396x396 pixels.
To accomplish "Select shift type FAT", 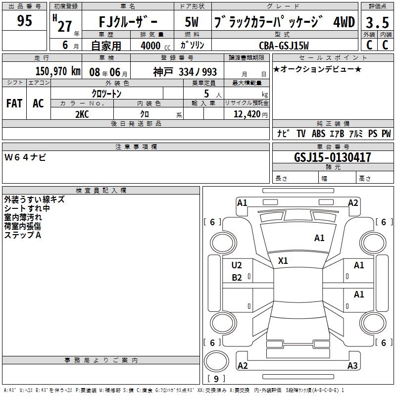I will (14, 103).
